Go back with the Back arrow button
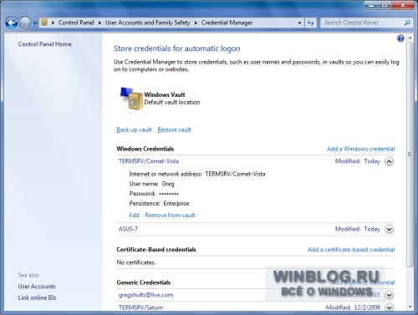The width and height of the screenshot is (418, 315). 12,23
